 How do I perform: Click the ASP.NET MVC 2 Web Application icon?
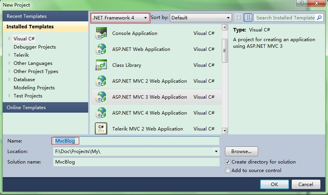pos(101,81)
